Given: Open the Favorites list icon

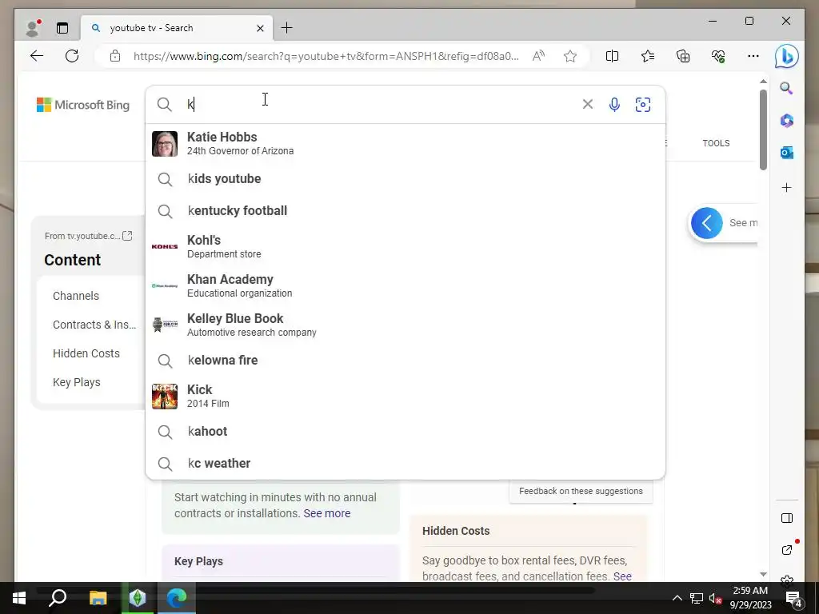Looking at the screenshot, I should (x=648, y=56).
